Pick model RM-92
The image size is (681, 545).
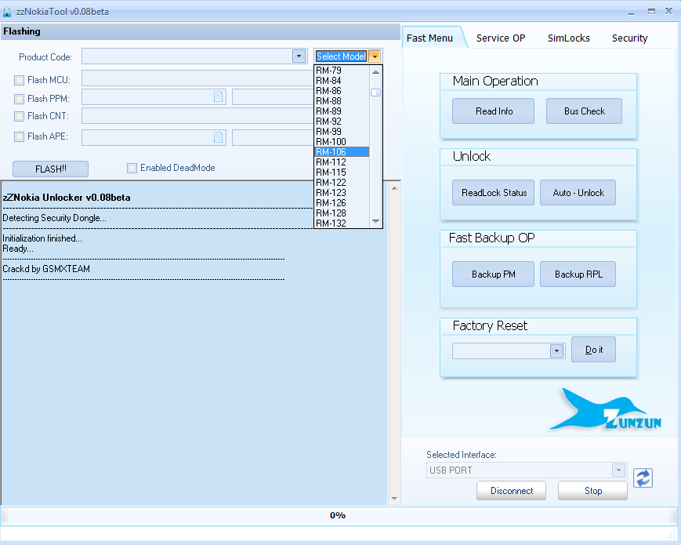tap(342, 122)
